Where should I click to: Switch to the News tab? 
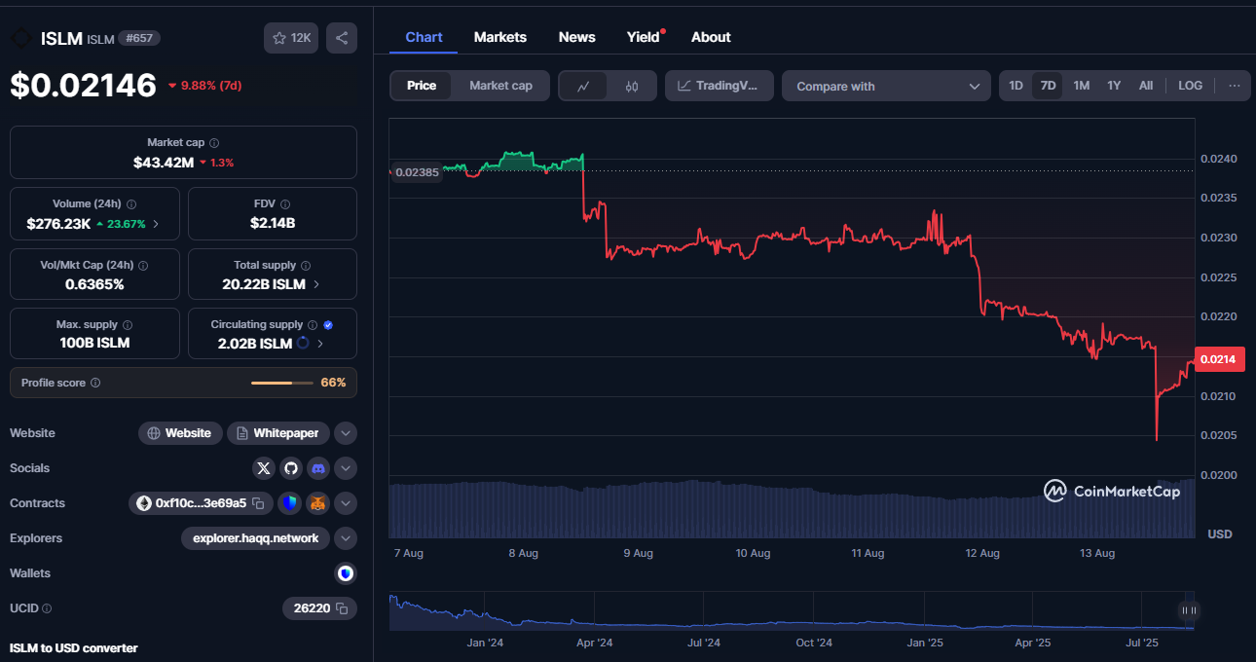[x=576, y=37]
